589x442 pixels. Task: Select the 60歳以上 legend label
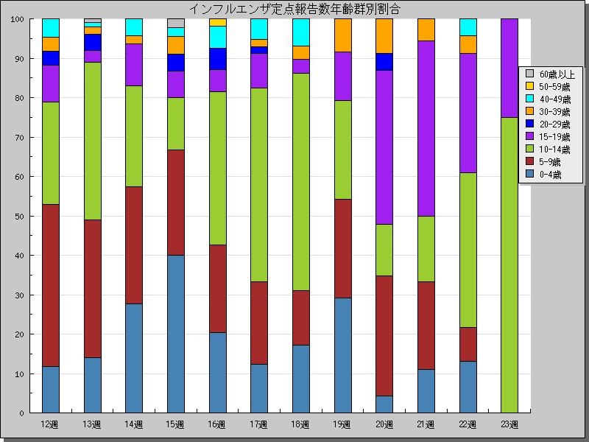[557, 74]
